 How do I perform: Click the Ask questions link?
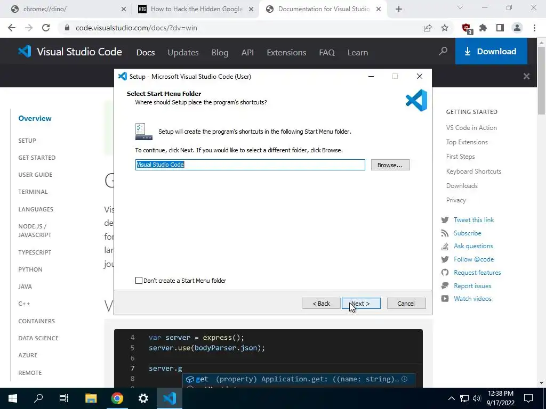[473, 246]
